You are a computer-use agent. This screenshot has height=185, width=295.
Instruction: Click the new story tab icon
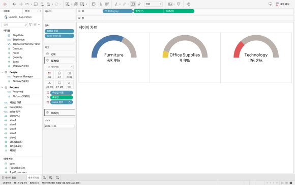tap(57, 178)
